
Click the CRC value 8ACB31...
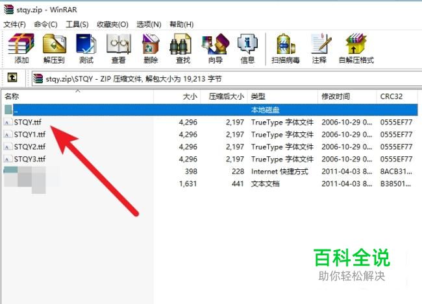point(396,172)
